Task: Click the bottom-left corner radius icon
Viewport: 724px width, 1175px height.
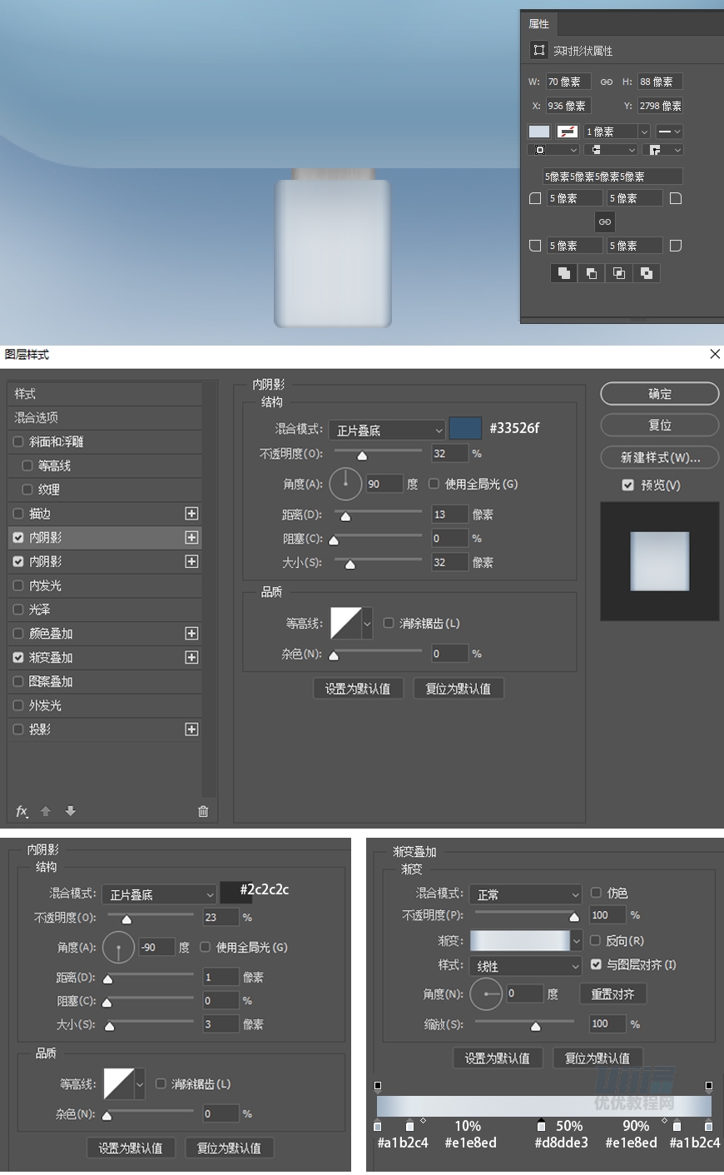Action: pyautogui.click(x=535, y=246)
